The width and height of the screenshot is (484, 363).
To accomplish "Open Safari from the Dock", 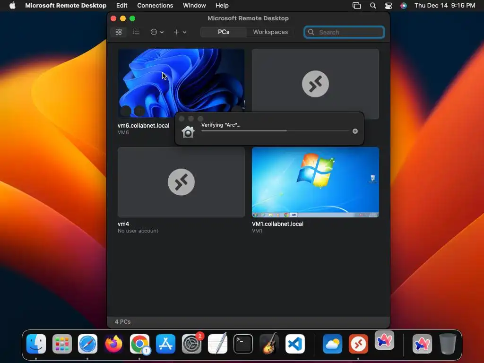I will [x=87, y=344].
